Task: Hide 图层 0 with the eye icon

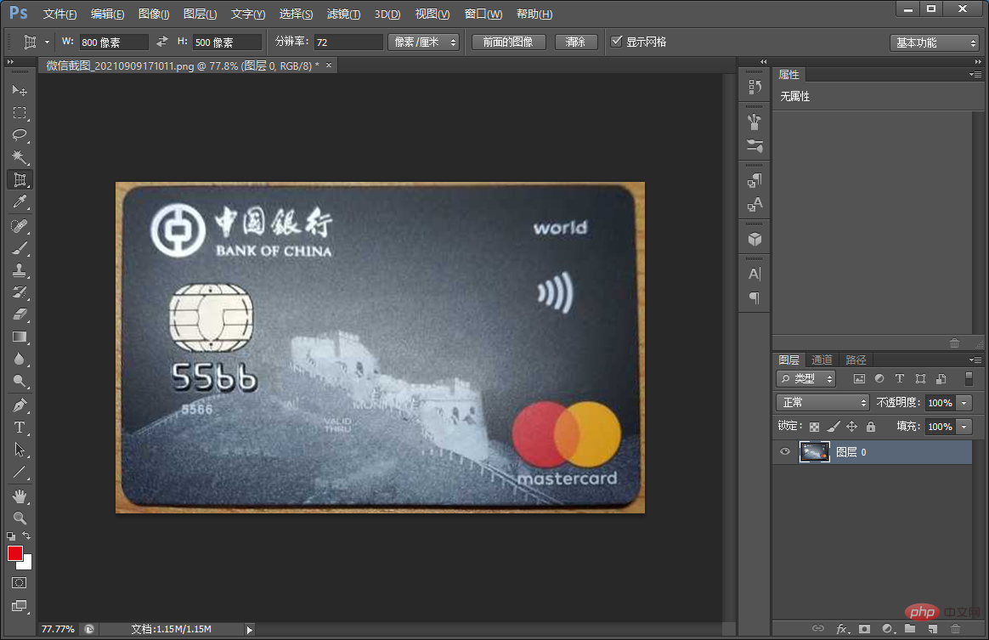Action: [x=785, y=451]
